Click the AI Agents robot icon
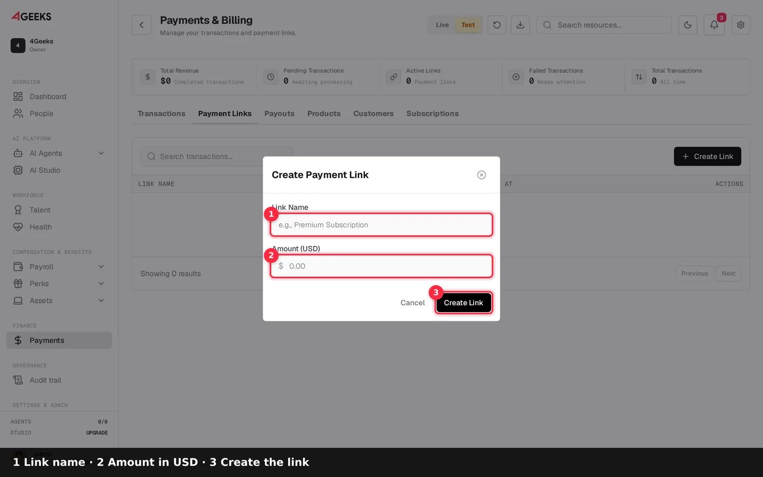Screen dimensions: 763x477 (x=18, y=153)
